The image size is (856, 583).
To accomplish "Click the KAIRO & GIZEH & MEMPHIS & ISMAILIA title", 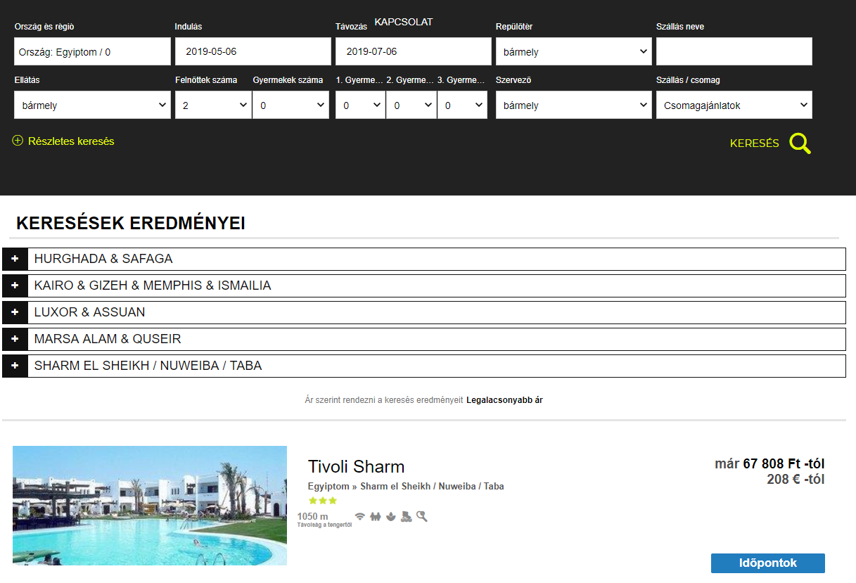I will pyautogui.click(x=153, y=286).
